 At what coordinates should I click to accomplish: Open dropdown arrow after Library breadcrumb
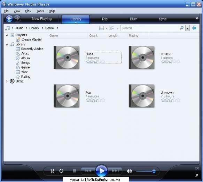pyautogui.click(x=42, y=28)
